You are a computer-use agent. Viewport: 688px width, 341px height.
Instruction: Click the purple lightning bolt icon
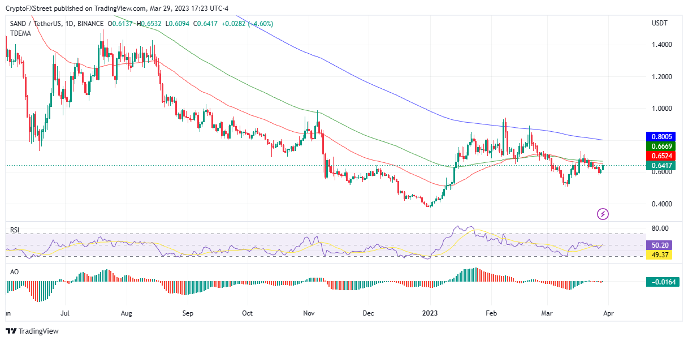tap(603, 214)
